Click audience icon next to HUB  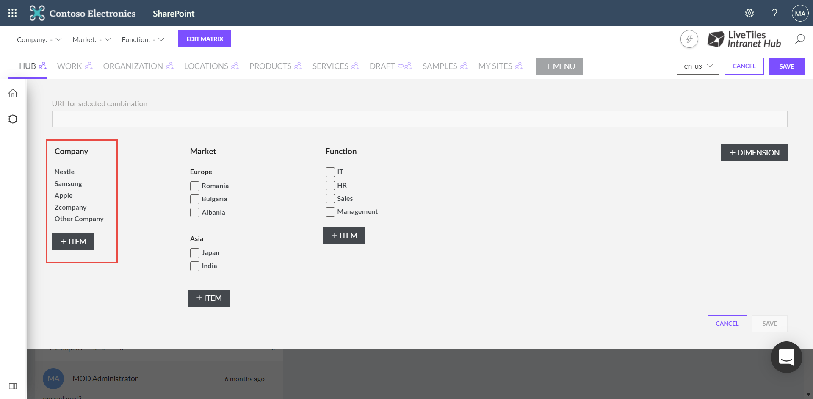click(42, 66)
